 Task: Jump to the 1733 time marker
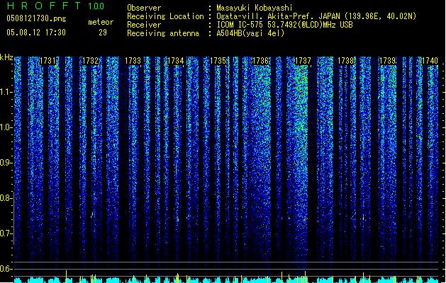pyautogui.click(x=133, y=61)
